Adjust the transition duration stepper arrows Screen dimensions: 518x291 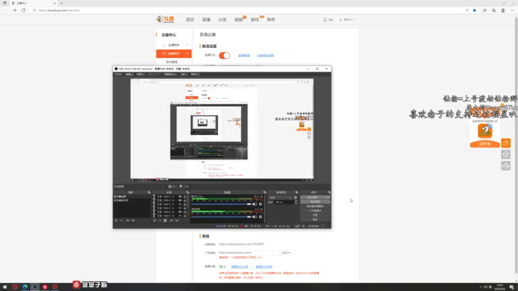pos(296,202)
